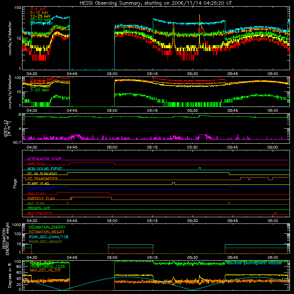Viewport: 294px width, 294px height.
Task: Click the 0.8-7 MeV legend label
Action: click(40, 86)
